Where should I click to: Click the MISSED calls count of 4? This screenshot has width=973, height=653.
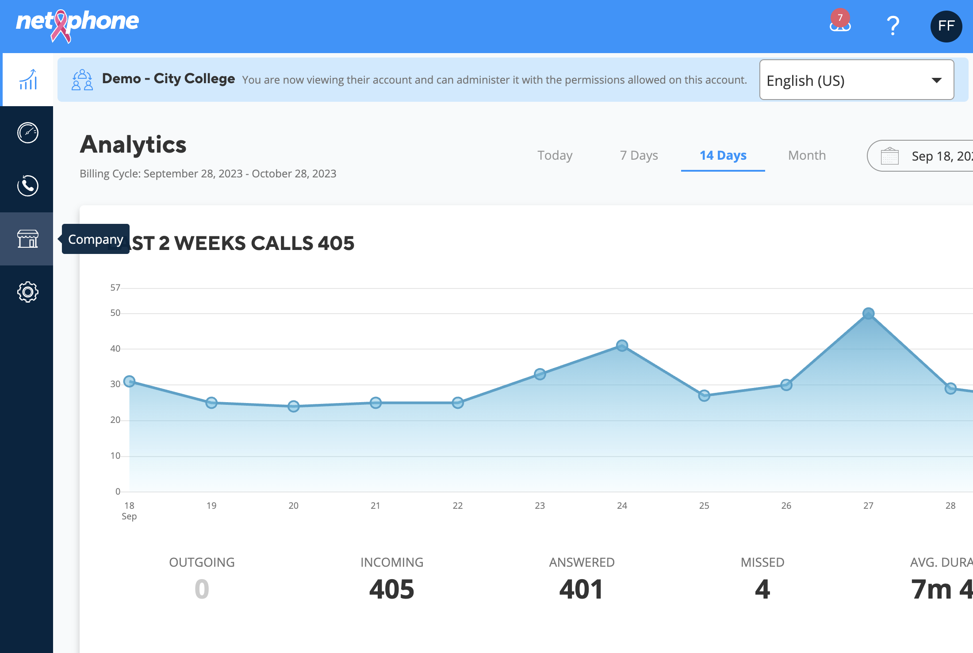(762, 589)
